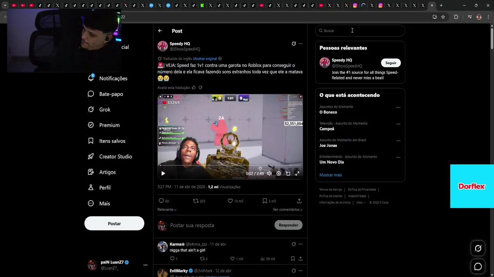Open floating messages chat button
Viewport: 494px width, 277px height.
pyautogui.click(x=478, y=266)
